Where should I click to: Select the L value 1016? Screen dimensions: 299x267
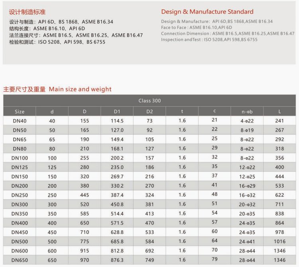tap(279, 241)
